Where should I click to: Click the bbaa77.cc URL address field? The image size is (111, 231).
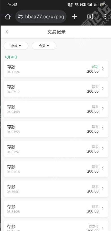(x=41, y=17)
